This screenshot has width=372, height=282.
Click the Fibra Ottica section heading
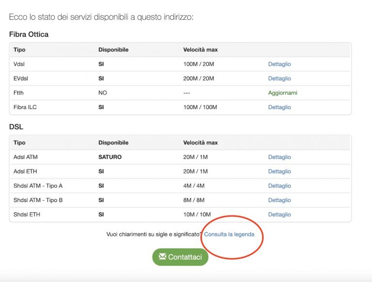tap(29, 34)
